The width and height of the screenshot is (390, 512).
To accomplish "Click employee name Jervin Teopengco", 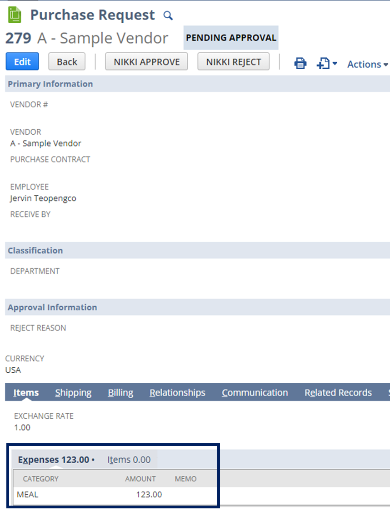I will pyautogui.click(x=43, y=198).
